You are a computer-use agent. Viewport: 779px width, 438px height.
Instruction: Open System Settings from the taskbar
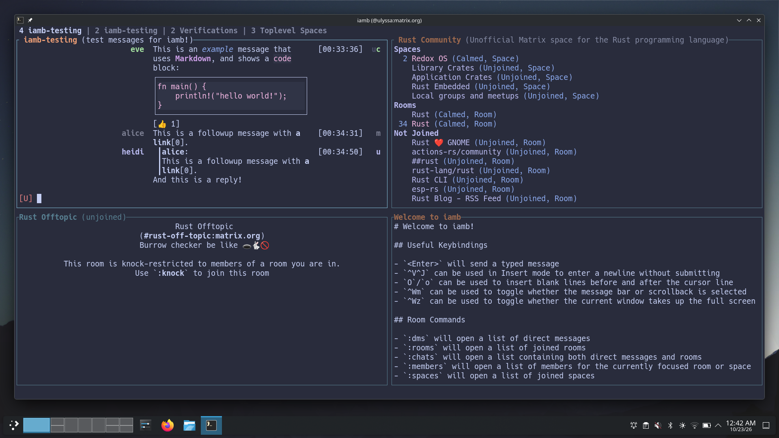pos(145,425)
